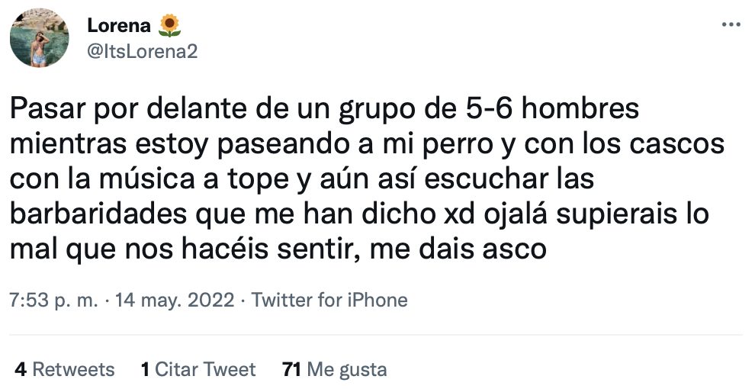Click the words "Me gusta" label
This screenshot has width=755, height=389.
(x=346, y=370)
